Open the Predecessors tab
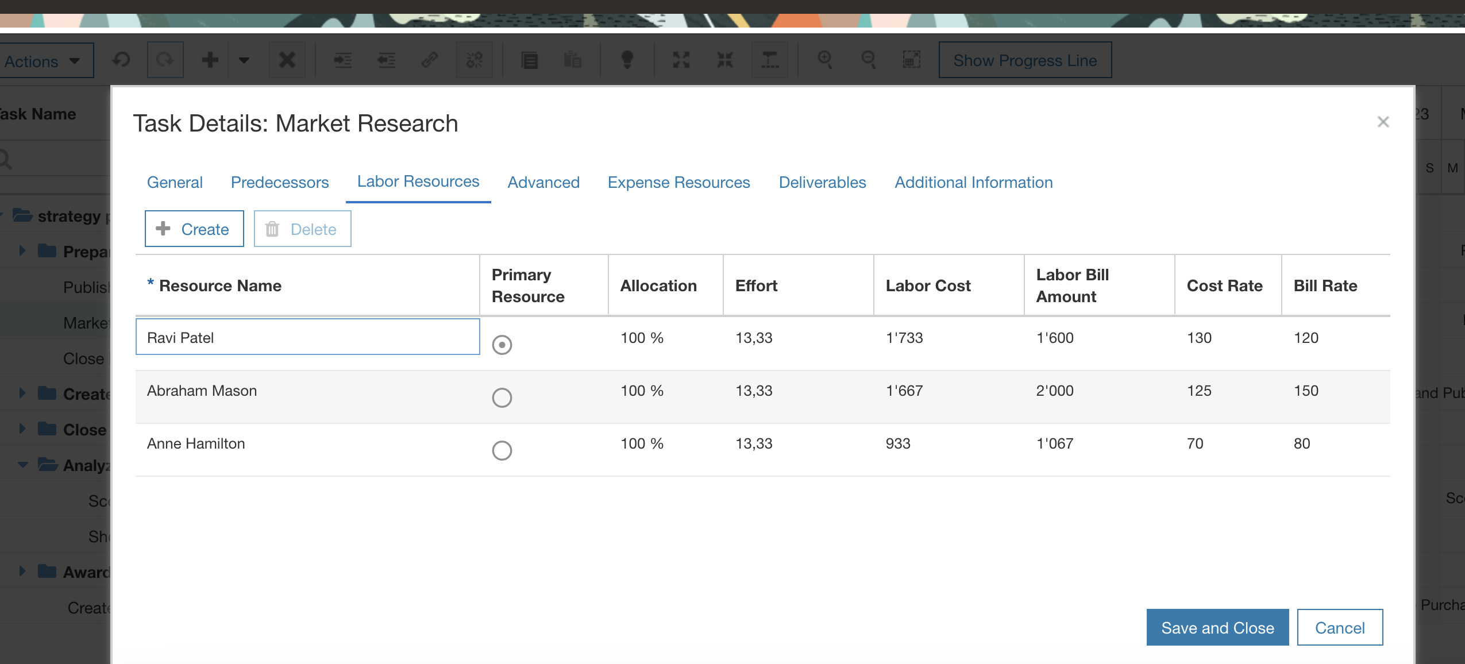1465x664 pixels. [x=280, y=183]
